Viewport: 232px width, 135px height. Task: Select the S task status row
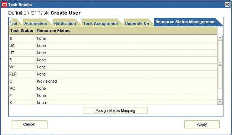click(x=113, y=39)
